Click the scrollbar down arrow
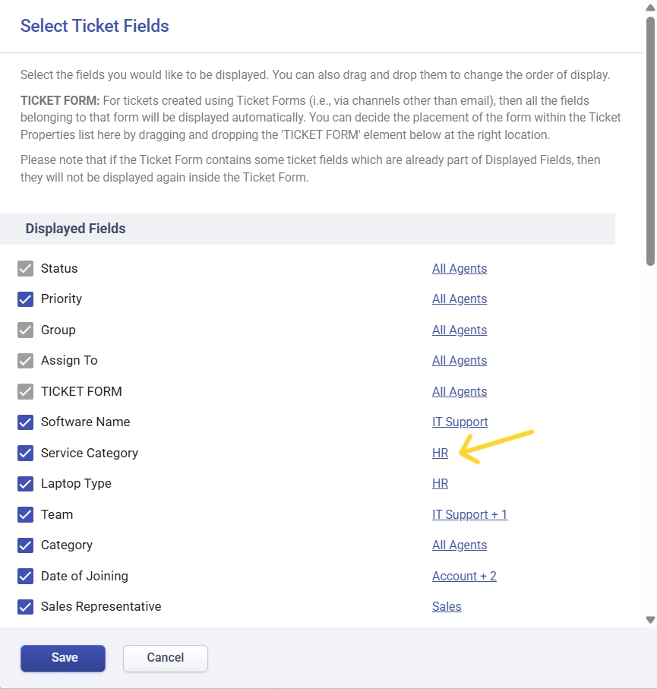Screen dimensions: 657x689 coord(650,620)
